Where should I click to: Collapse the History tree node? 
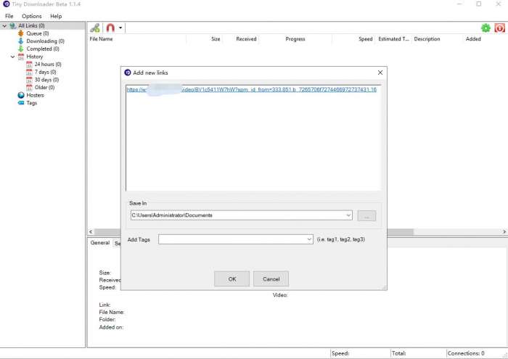pos(12,57)
